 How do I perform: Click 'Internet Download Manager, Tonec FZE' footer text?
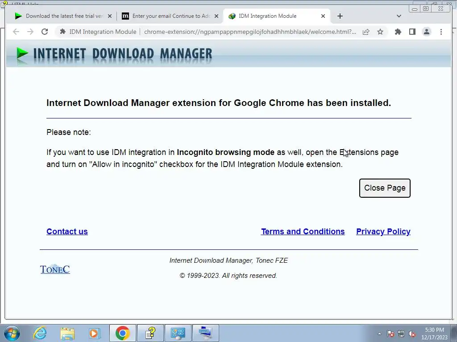tap(229, 261)
